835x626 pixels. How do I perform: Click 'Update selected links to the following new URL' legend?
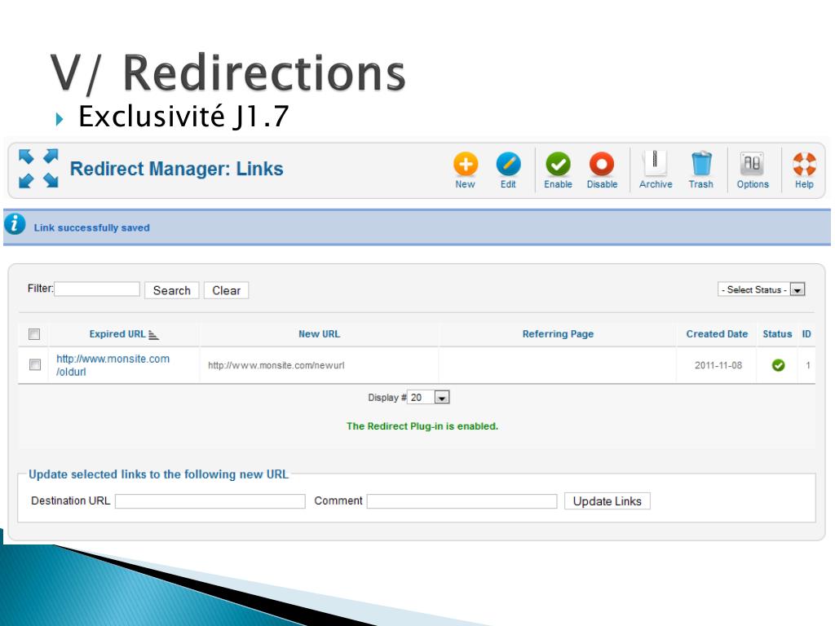[158, 474]
